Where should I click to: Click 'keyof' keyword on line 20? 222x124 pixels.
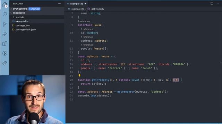pos(135,80)
